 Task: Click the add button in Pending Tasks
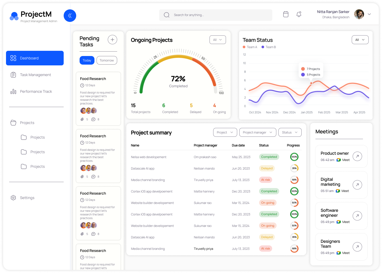pos(112,40)
